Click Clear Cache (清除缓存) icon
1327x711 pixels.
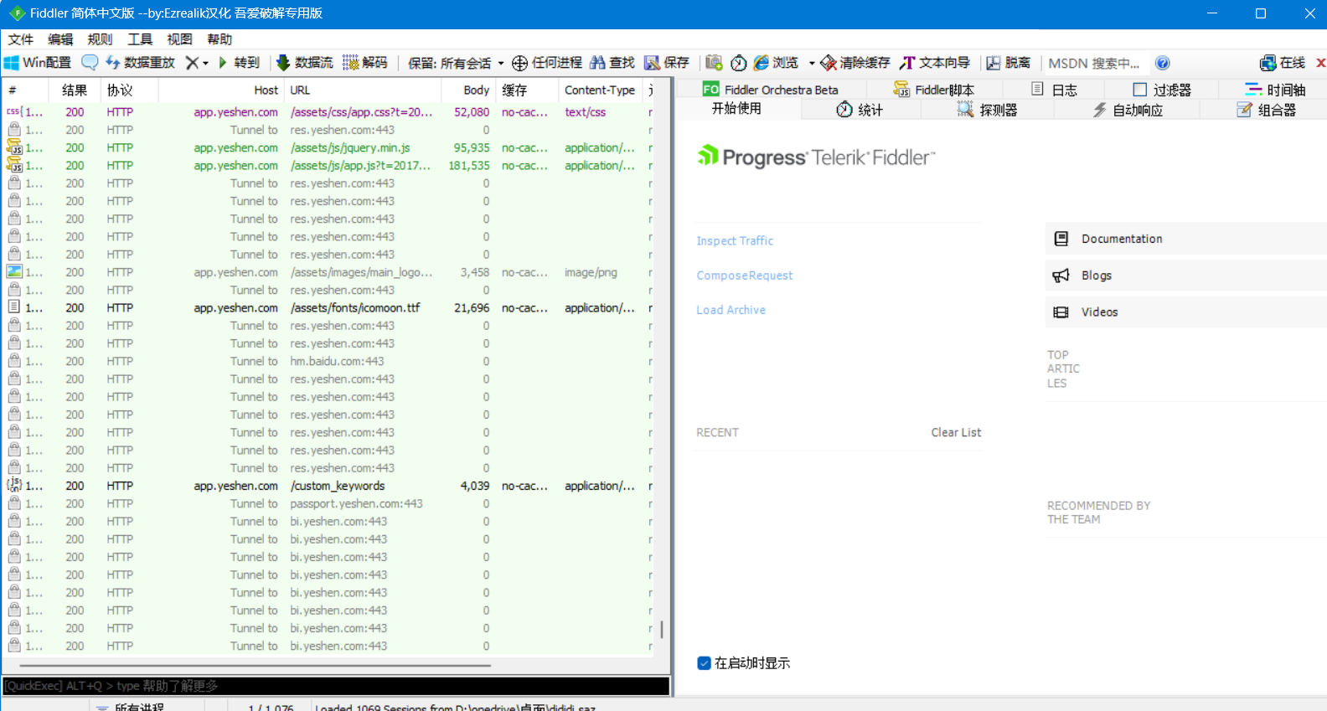[x=829, y=63]
